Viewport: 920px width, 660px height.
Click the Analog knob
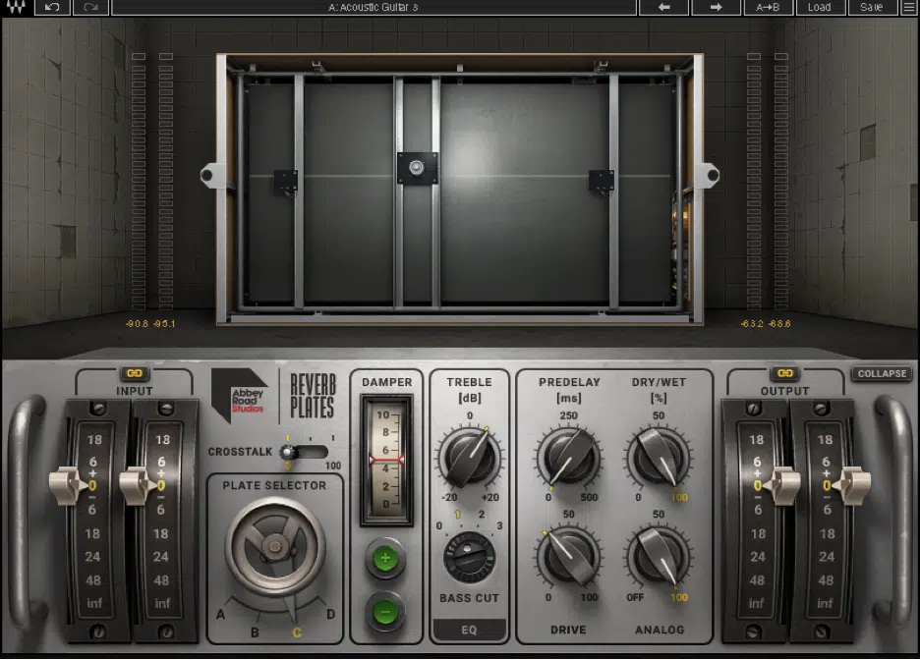(659, 557)
